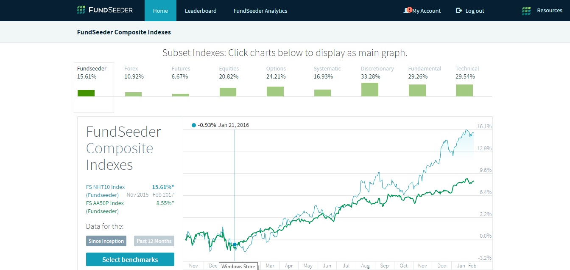Click the Resources grid icon
The width and height of the screenshot is (570, 270).
tap(526, 11)
